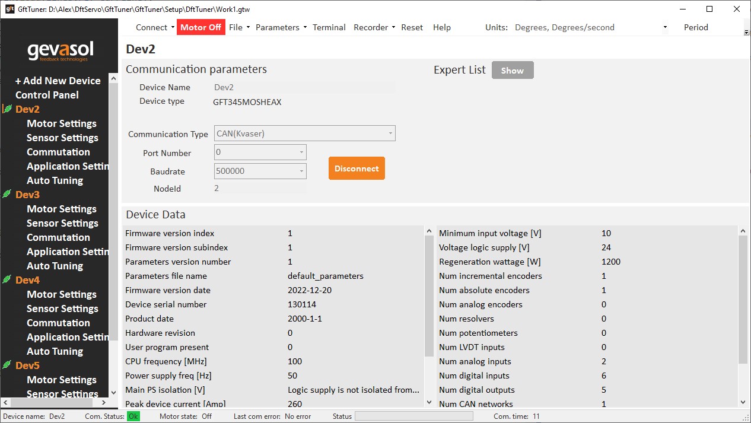
Task: Click the green leaf icon beside Dev4
Action: pyautogui.click(x=7, y=279)
